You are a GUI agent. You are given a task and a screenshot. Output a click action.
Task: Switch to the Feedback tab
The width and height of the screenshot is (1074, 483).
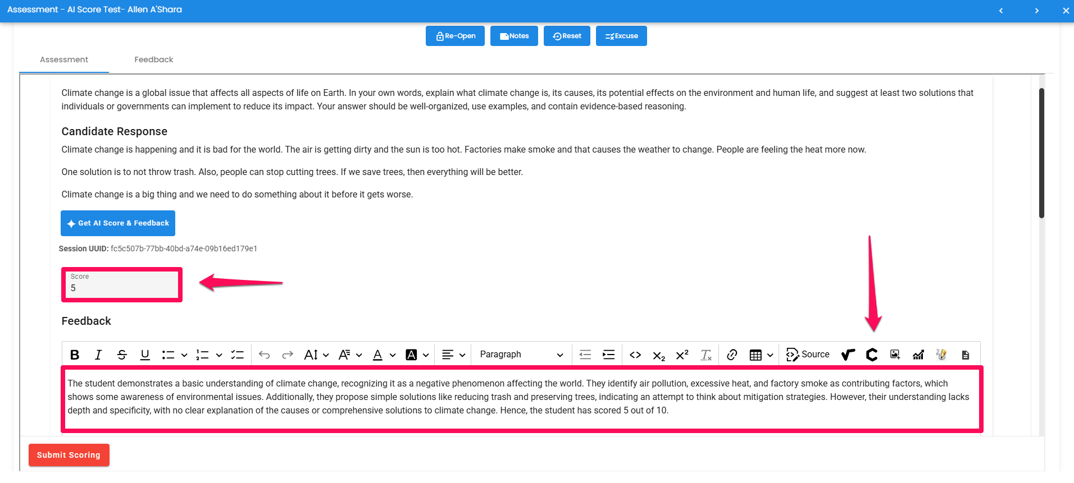point(154,59)
